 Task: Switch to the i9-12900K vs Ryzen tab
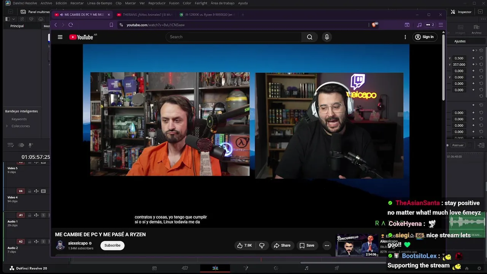[207, 14]
